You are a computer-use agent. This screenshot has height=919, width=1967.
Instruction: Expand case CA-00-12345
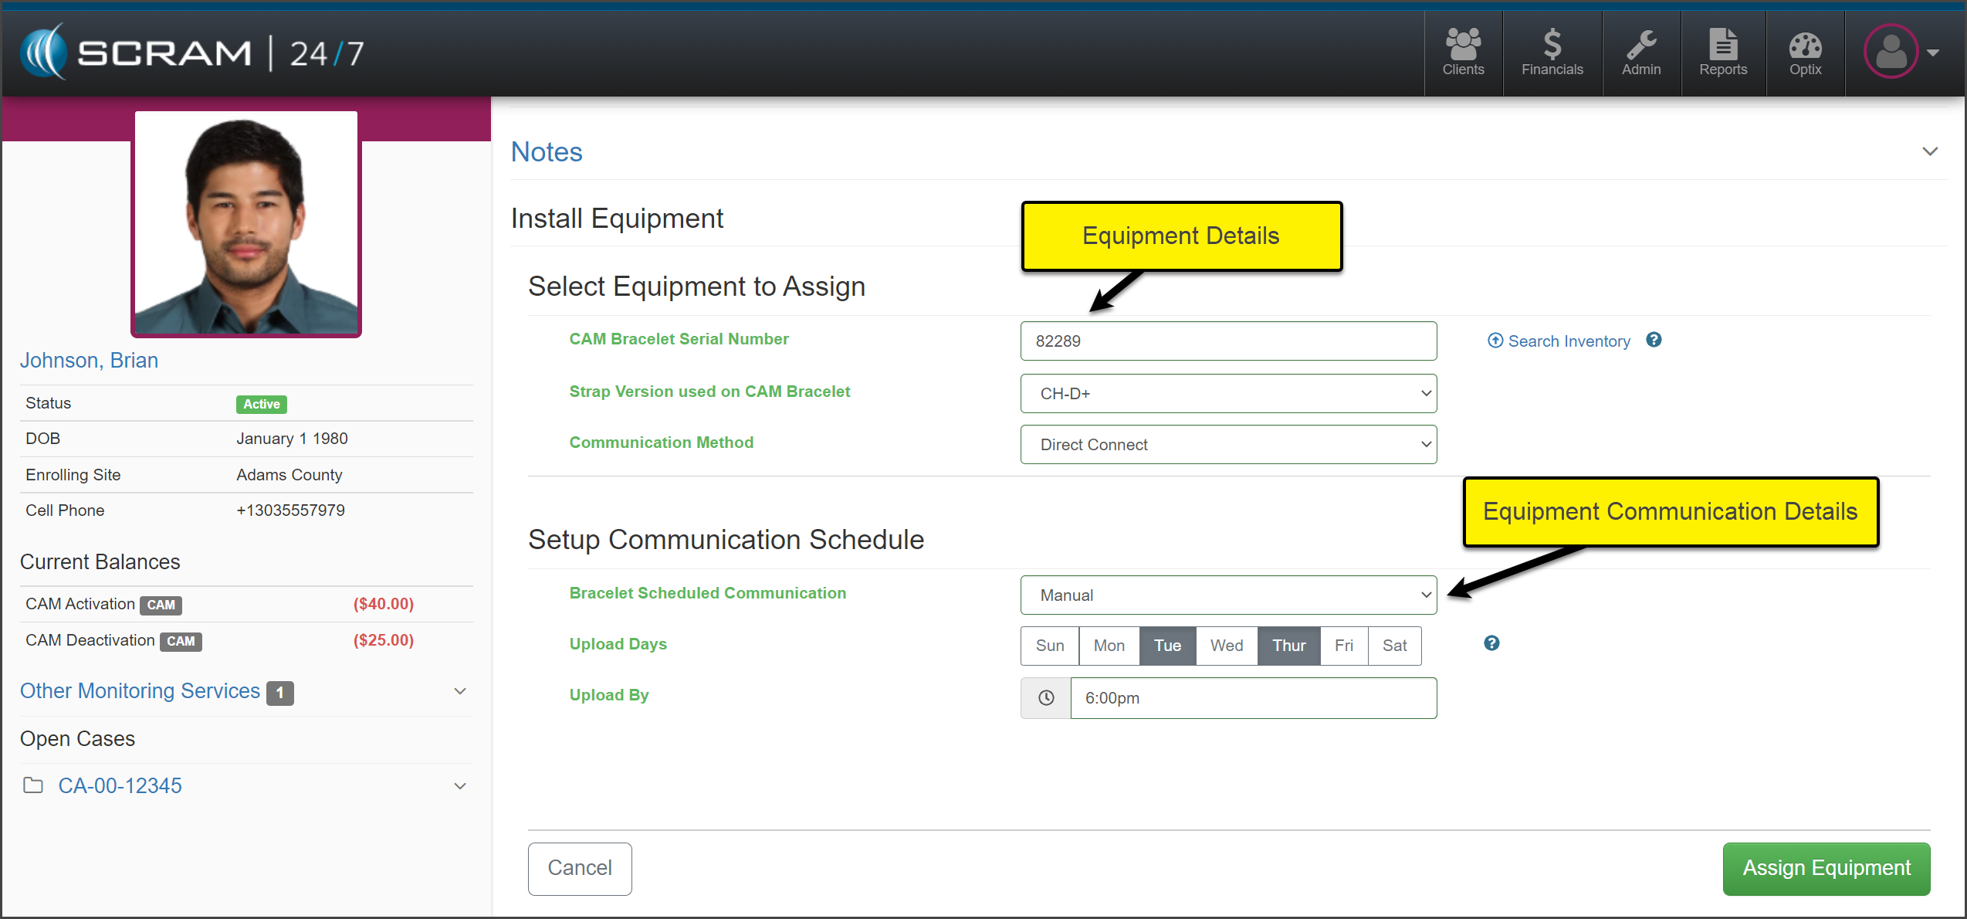[460, 786]
